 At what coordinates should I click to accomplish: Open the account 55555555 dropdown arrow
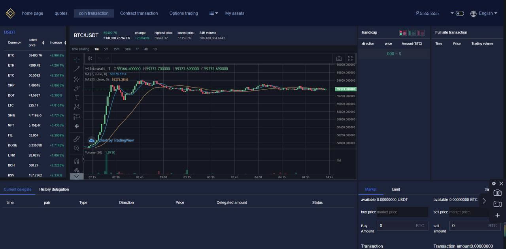click(452, 13)
